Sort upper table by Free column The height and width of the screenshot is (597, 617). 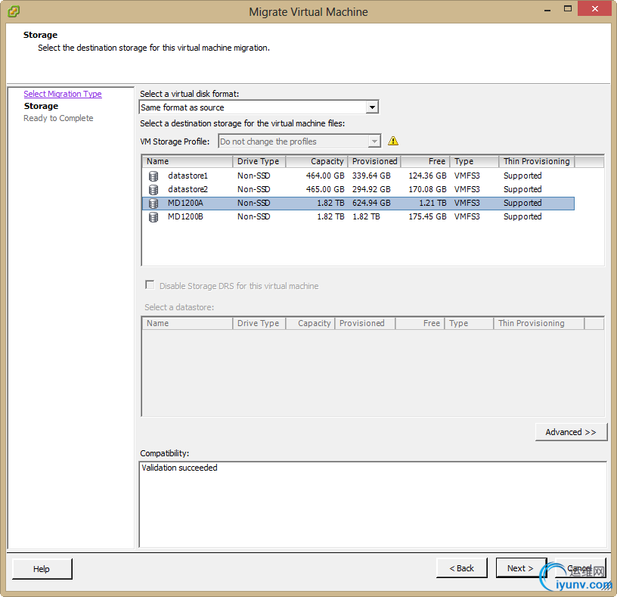coord(426,161)
